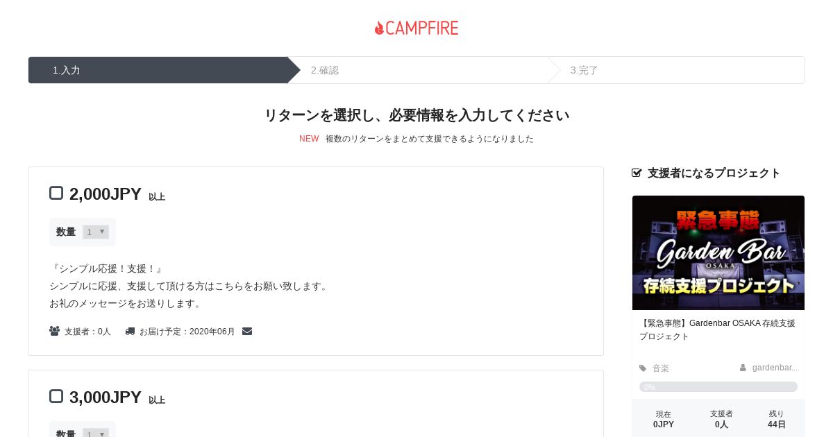Check the 3,000JPY return checkbox
833x437 pixels.
[56, 396]
